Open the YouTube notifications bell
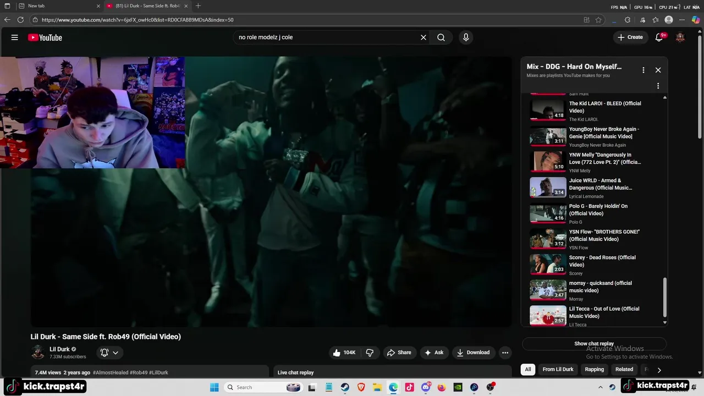704x396 pixels. click(x=659, y=37)
